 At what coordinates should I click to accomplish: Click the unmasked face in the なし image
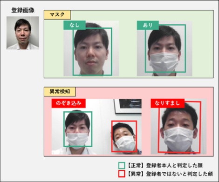click(x=92, y=52)
